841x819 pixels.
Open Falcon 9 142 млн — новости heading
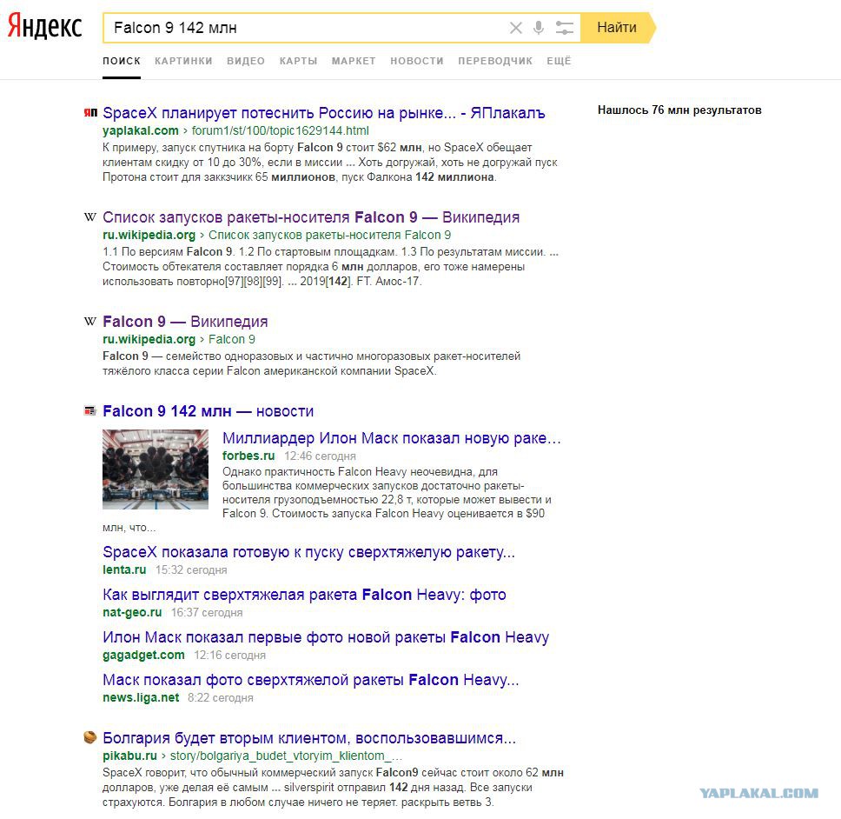(x=209, y=411)
